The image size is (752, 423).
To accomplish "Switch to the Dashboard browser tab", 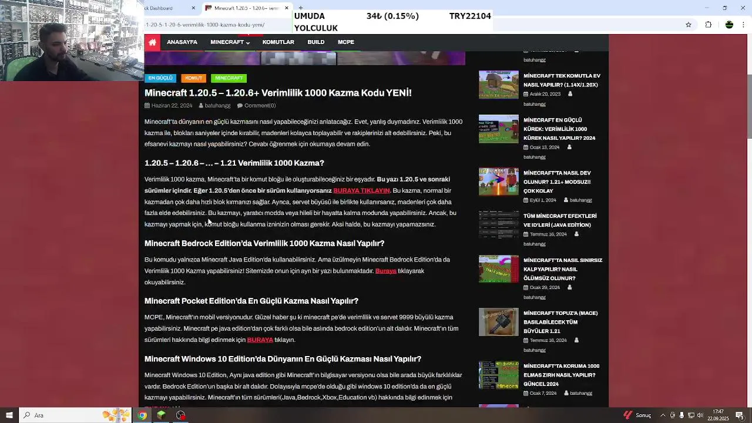I will 167,8.
